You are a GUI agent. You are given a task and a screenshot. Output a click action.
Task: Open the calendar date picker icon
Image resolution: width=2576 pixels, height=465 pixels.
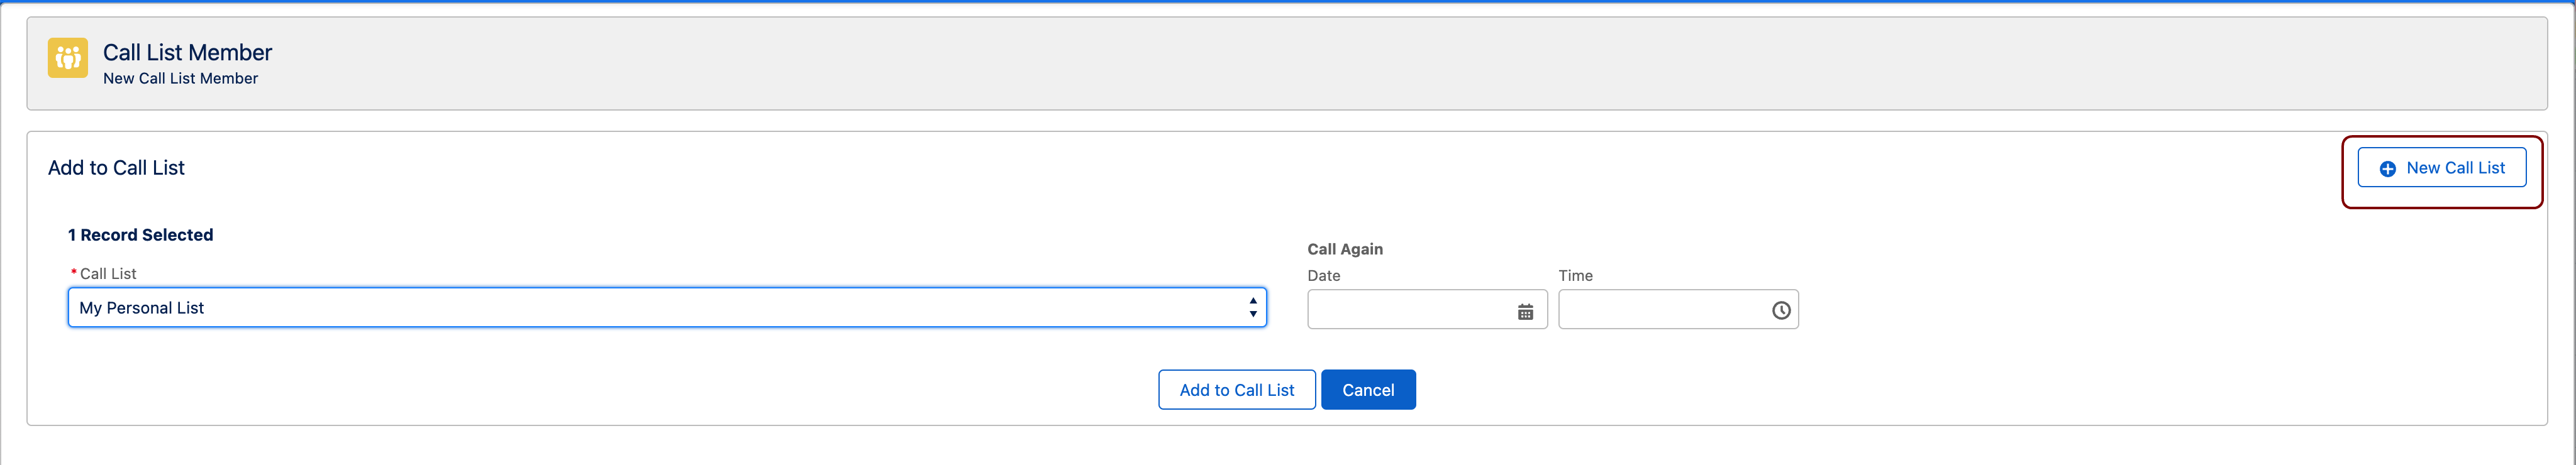[x=1525, y=312]
